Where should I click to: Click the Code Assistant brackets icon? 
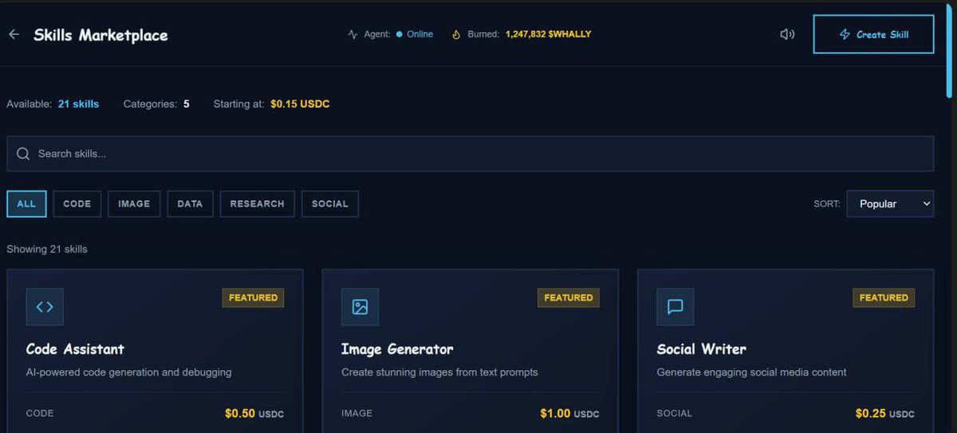(x=45, y=307)
